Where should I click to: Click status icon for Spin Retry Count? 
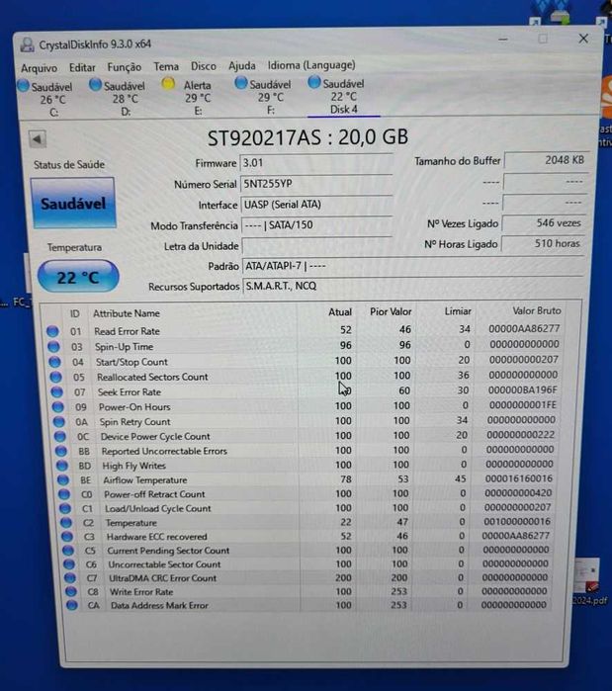pos(58,422)
